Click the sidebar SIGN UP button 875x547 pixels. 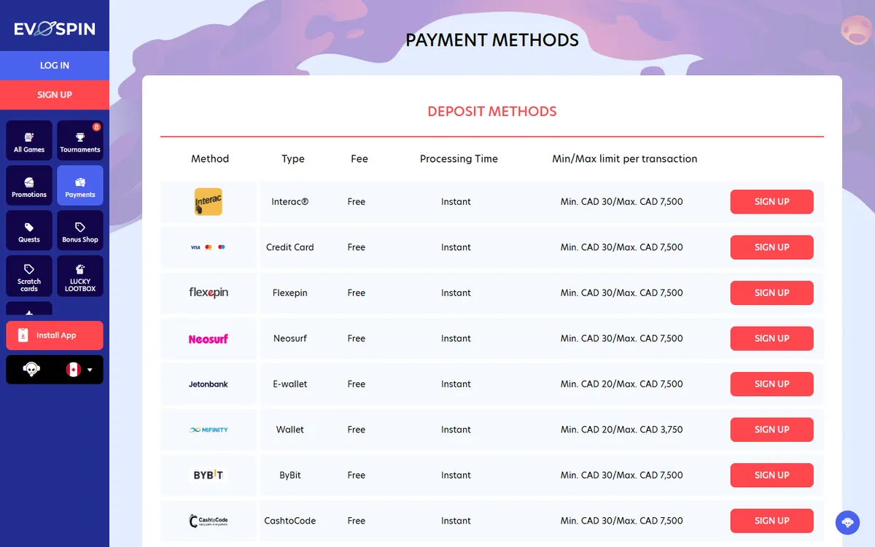point(55,95)
